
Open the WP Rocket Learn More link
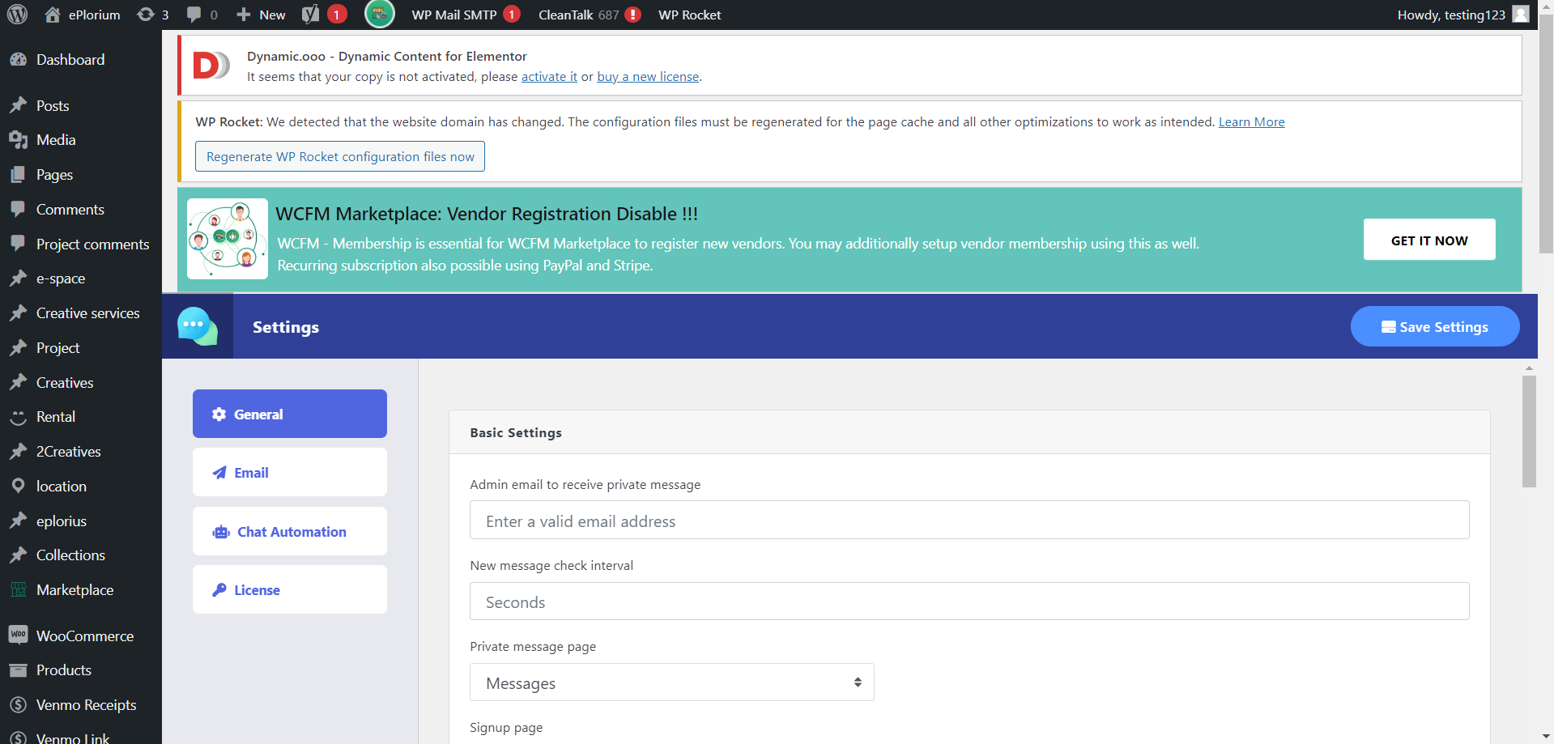pyautogui.click(x=1251, y=121)
